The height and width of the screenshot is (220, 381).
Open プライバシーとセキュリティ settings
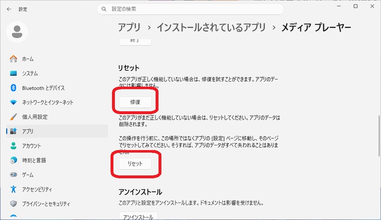[x=57, y=203]
